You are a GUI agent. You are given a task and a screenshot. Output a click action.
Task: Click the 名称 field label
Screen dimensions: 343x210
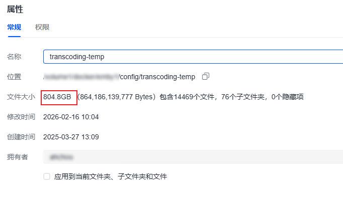point(14,57)
